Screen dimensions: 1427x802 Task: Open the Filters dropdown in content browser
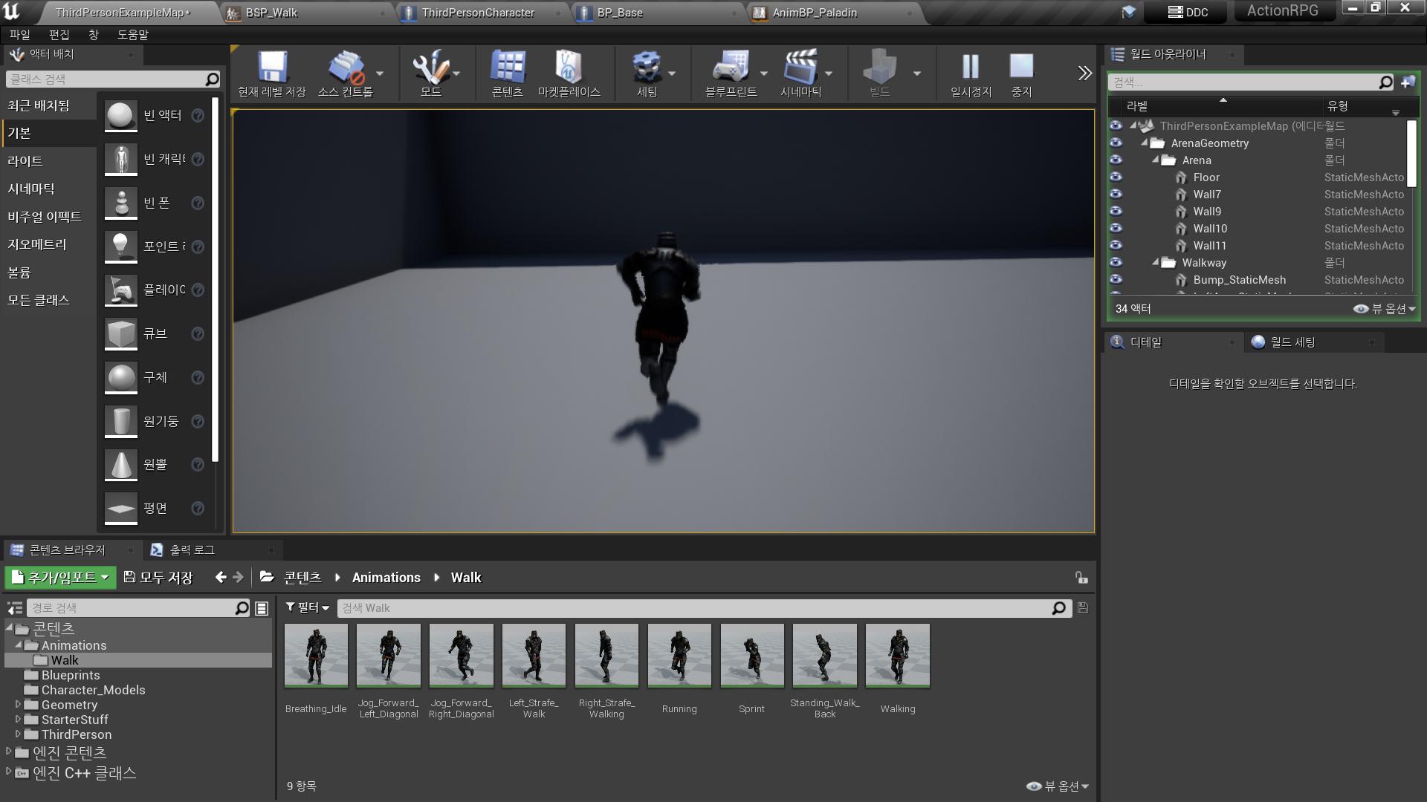pyautogui.click(x=308, y=608)
